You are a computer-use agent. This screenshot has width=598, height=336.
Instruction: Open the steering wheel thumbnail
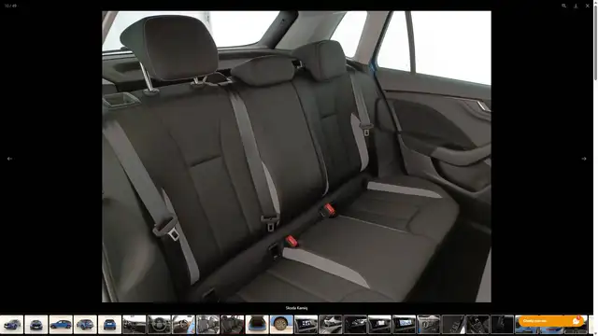[159, 324]
